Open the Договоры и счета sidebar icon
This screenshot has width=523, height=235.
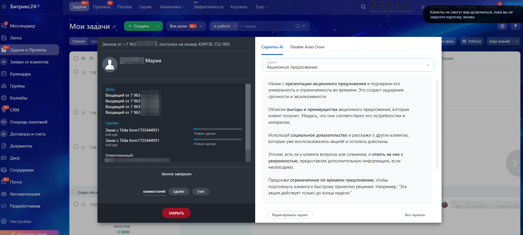pyautogui.click(x=4, y=134)
